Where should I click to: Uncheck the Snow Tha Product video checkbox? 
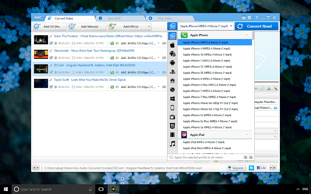pos(51,43)
